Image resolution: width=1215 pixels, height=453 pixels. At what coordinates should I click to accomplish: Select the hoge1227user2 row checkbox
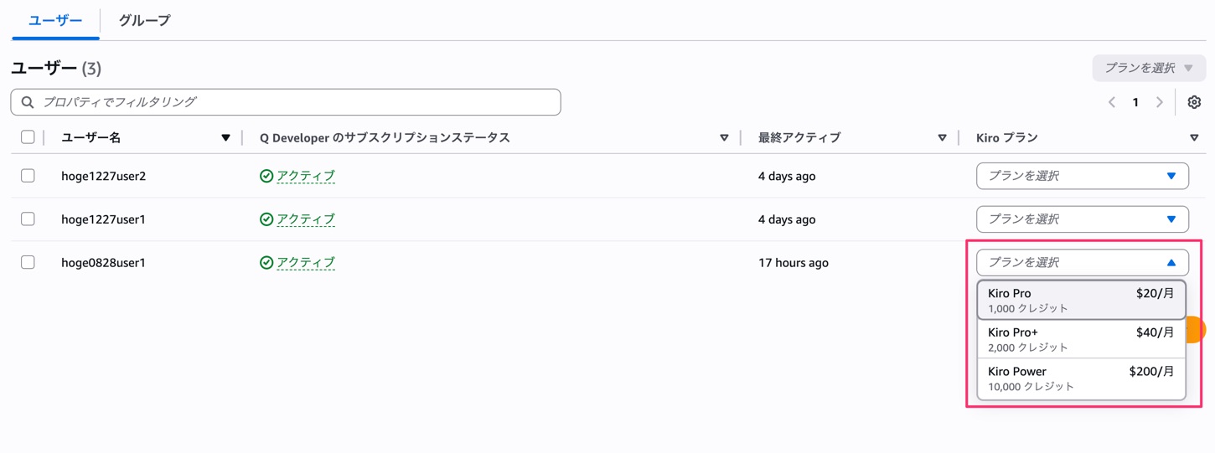click(x=28, y=176)
